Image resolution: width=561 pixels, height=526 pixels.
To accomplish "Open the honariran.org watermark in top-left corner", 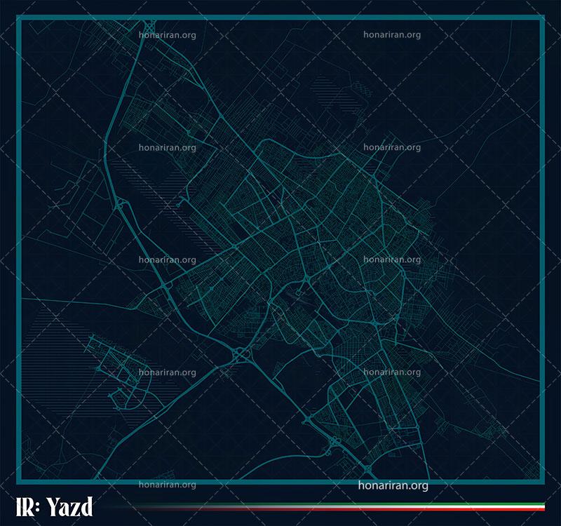I will pyautogui.click(x=167, y=33).
